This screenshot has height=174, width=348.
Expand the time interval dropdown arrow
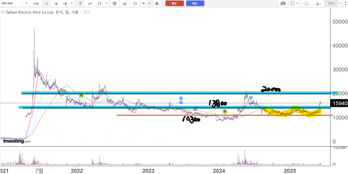pyautogui.click(x=72, y=3)
